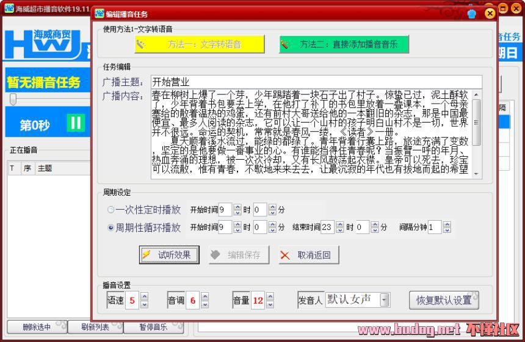Screen dimensions: 525x342
Task: Click the 广播主题 text field
Action: click(316, 82)
